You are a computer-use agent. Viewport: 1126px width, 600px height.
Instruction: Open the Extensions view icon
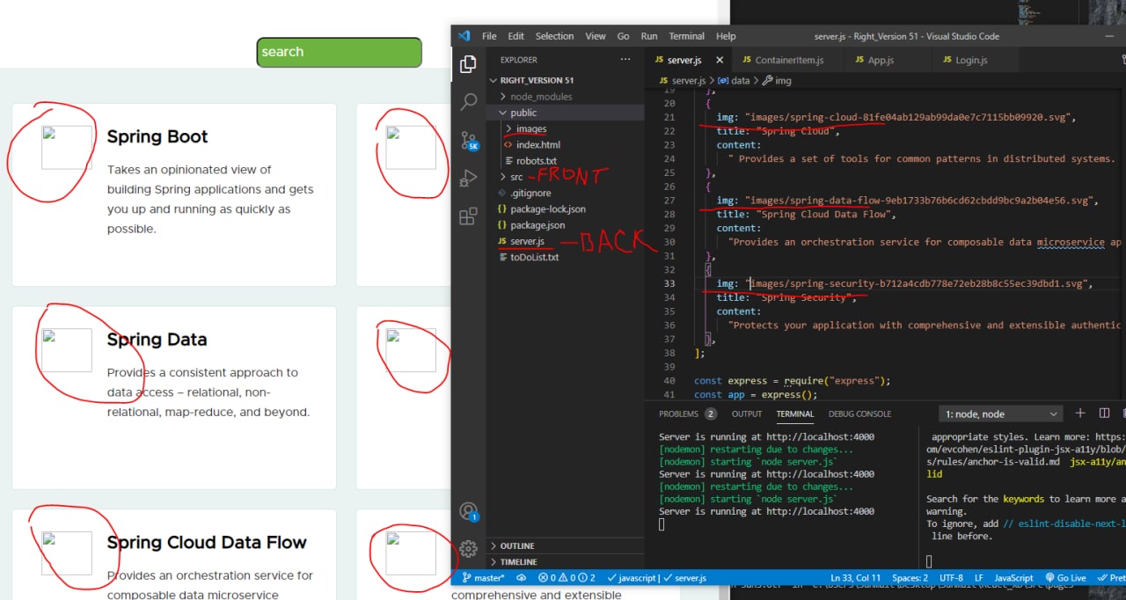click(469, 216)
